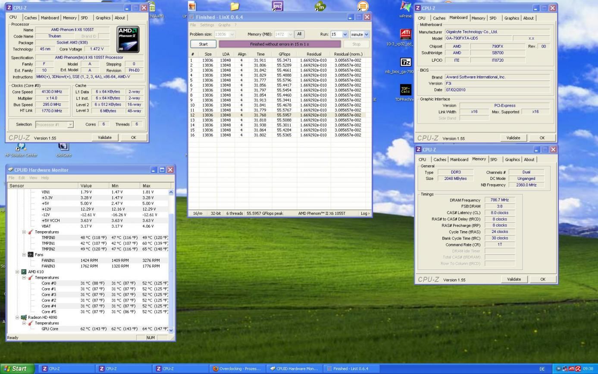Collapse the AMD K10 tree node
The image size is (598, 374).
pyautogui.click(x=18, y=272)
